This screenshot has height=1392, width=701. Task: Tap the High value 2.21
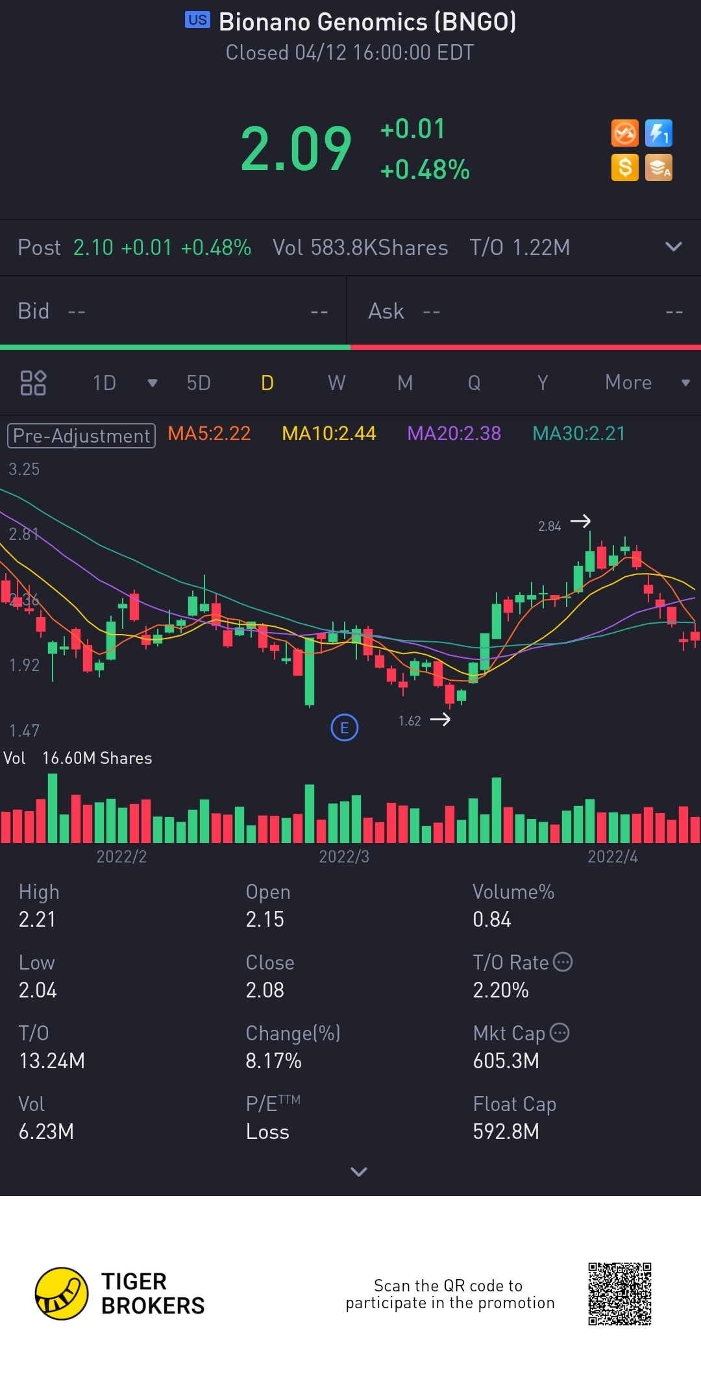click(x=37, y=919)
